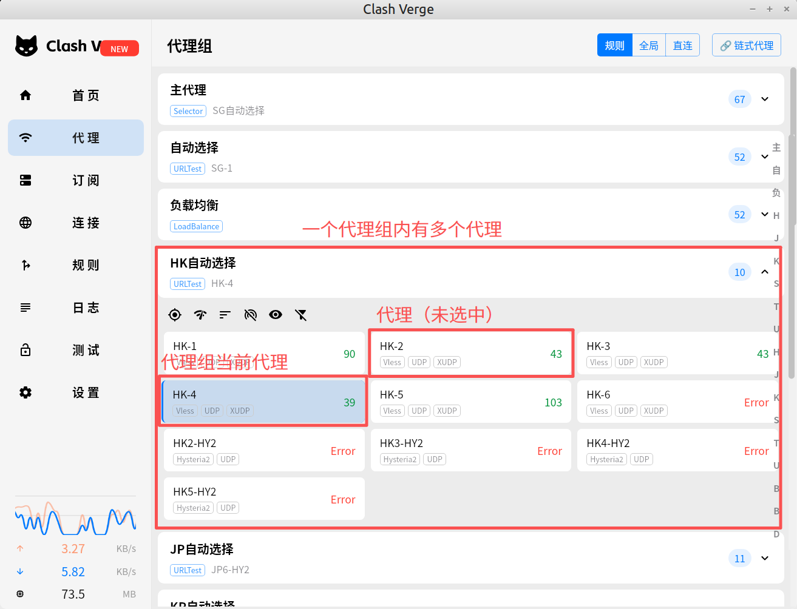Click the 代理组 page title

189,46
